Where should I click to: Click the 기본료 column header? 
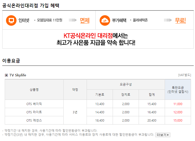pyautogui.click(x=100, y=95)
